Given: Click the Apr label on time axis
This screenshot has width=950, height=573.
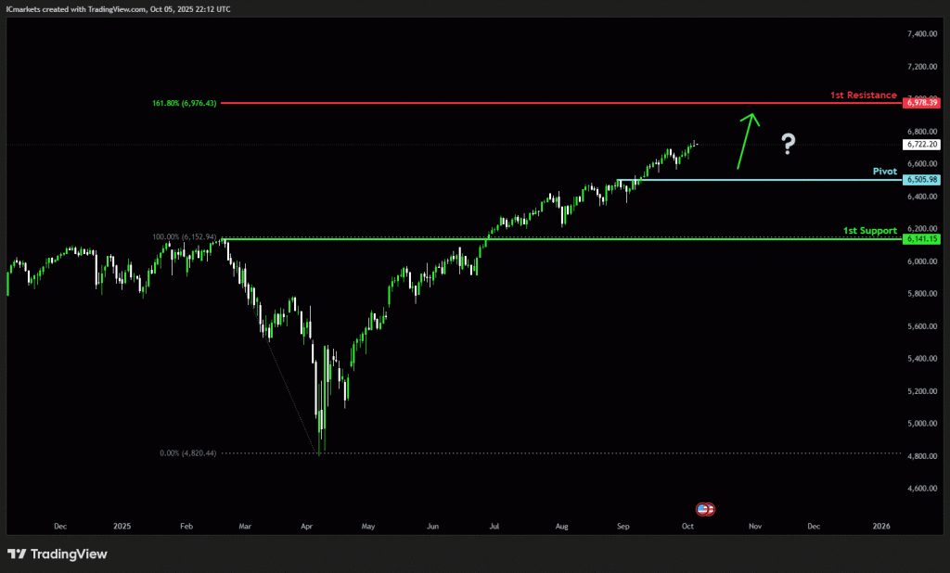Looking at the screenshot, I should pos(306,526).
